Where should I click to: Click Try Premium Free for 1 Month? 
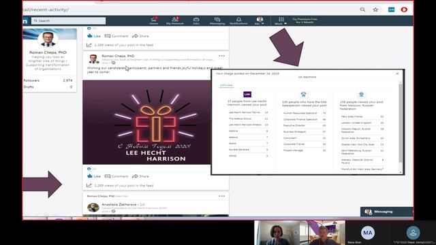pos(305,20)
